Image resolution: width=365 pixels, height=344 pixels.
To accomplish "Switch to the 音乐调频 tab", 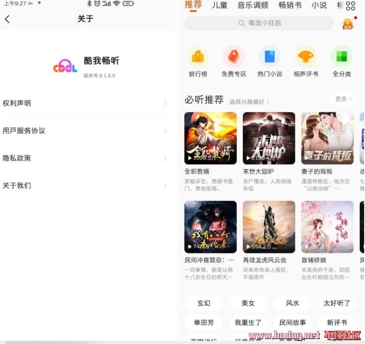I will point(253,5).
